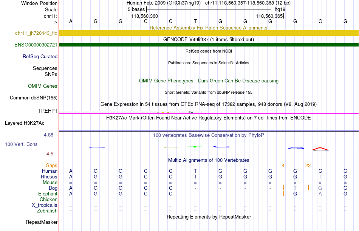Open the RefSeq Curated track label
Viewport: 359px width, 231px height.
click(x=40, y=57)
